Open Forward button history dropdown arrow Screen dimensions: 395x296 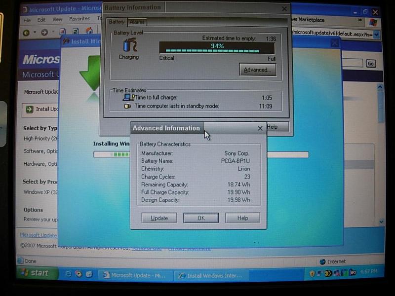53,32
